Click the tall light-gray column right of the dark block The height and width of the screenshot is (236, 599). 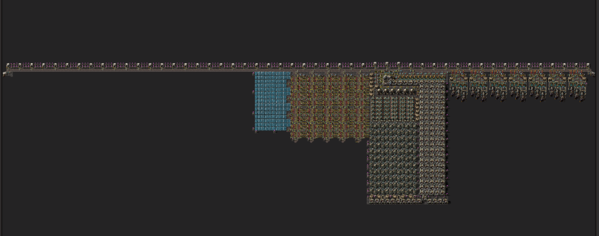(433, 137)
